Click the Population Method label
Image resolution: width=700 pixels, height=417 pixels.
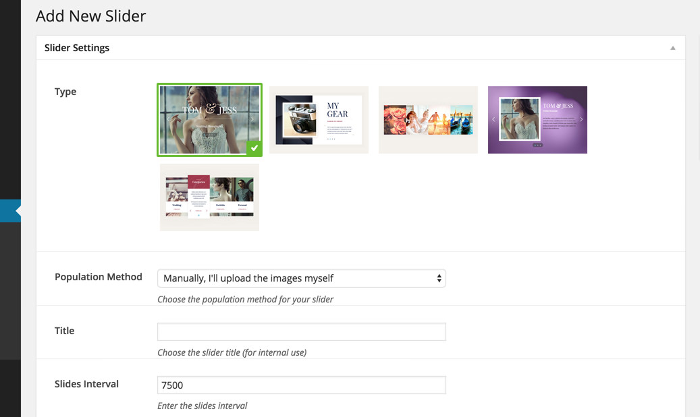point(98,277)
